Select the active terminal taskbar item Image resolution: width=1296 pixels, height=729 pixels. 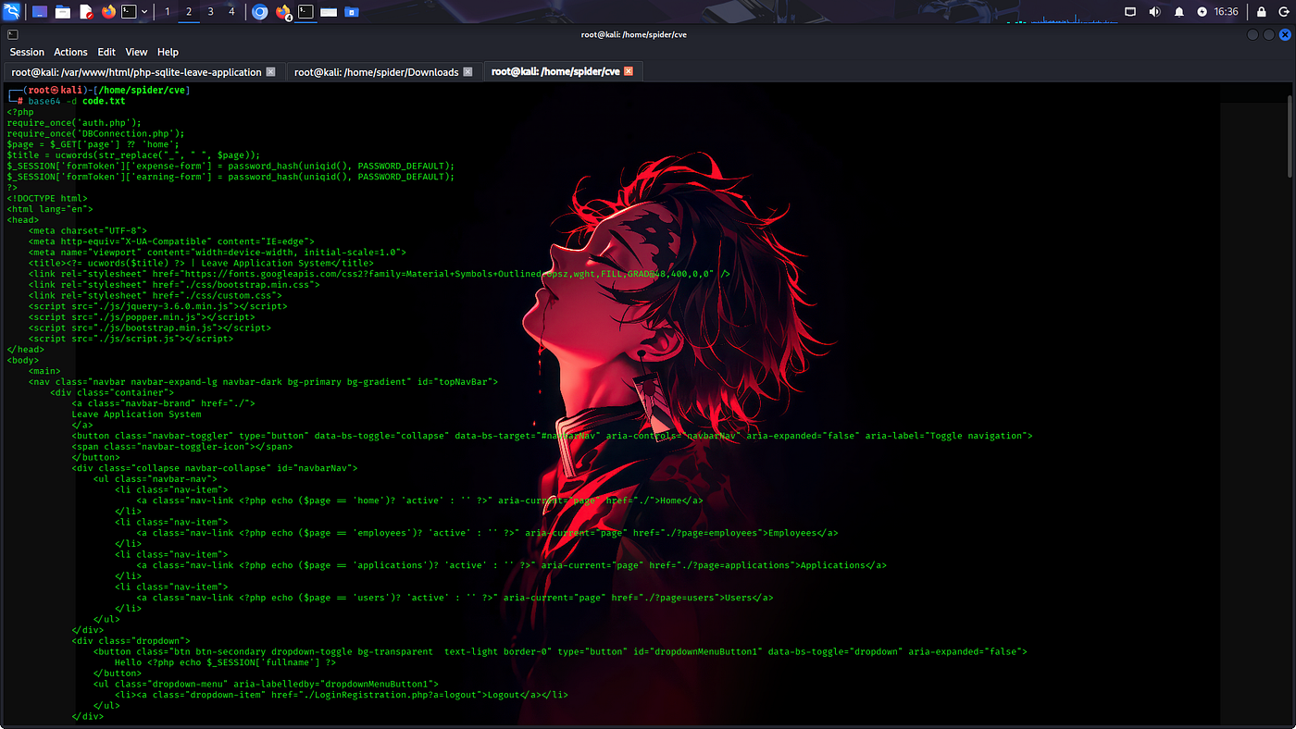point(305,12)
